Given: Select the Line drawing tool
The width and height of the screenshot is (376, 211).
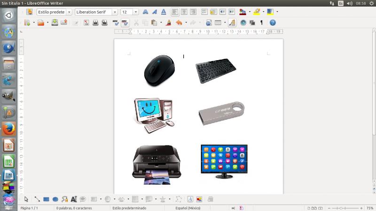Looking at the screenshot, I should (37, 199).
